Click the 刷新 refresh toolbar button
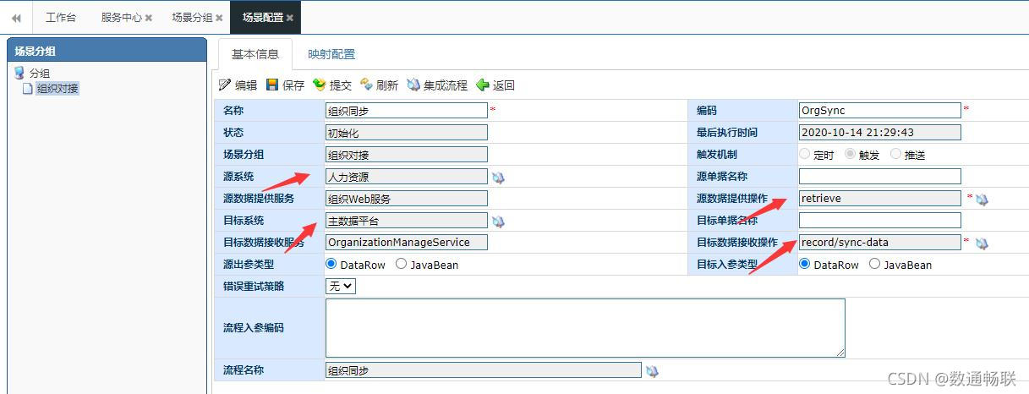1029x394 pixels. pos(379,85)
